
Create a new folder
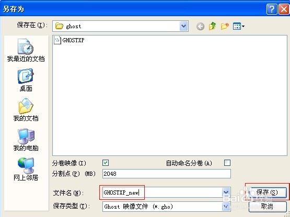225,26
